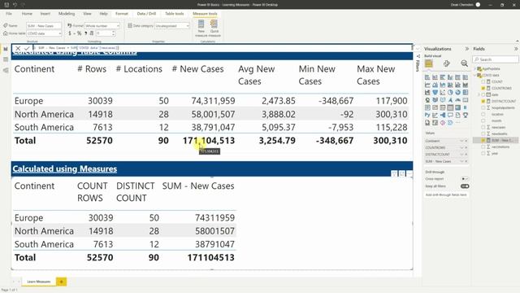The image size is (520, 293).
Task: Apply percentage format icon
Action: (x=79, y=33)
